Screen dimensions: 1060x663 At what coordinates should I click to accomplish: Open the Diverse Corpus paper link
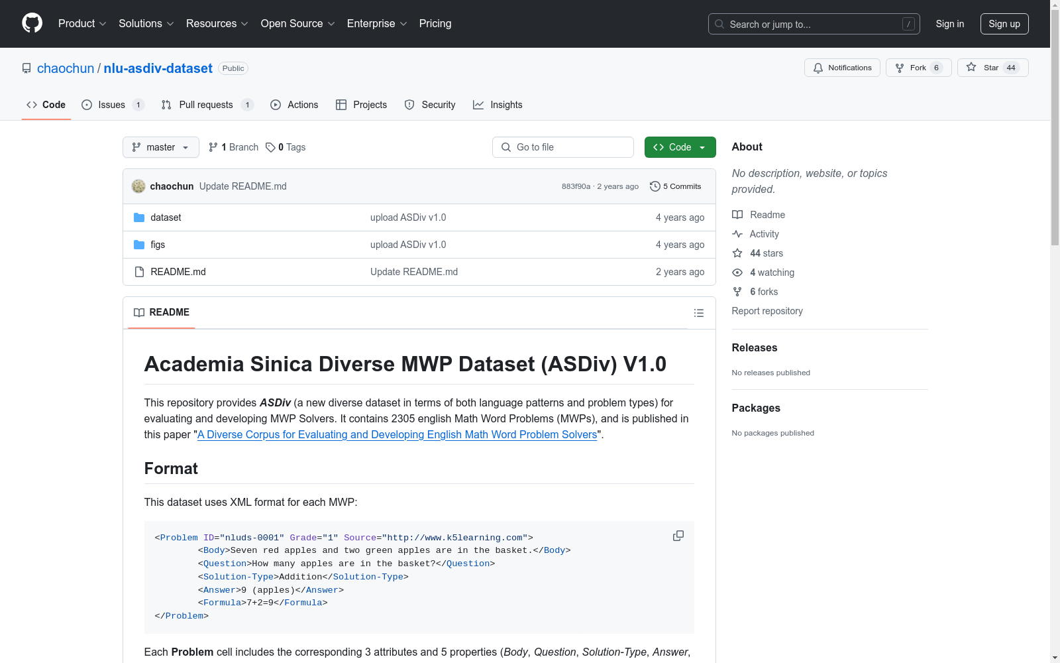[397, 434]
